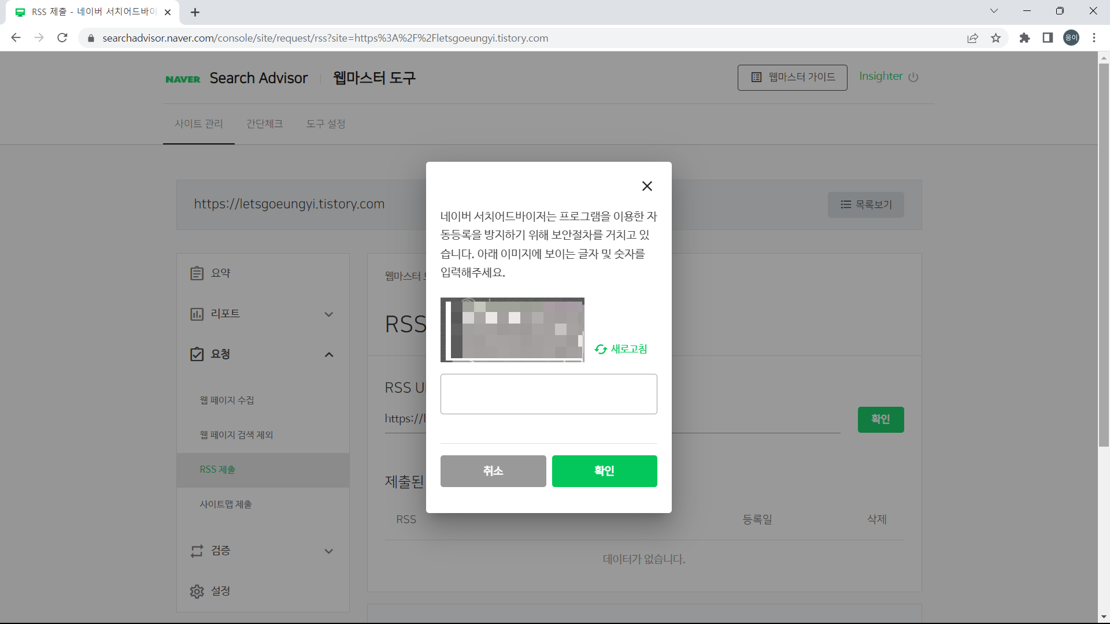Open the browser extensions puzzle icon

click(x=1024, y=38)
